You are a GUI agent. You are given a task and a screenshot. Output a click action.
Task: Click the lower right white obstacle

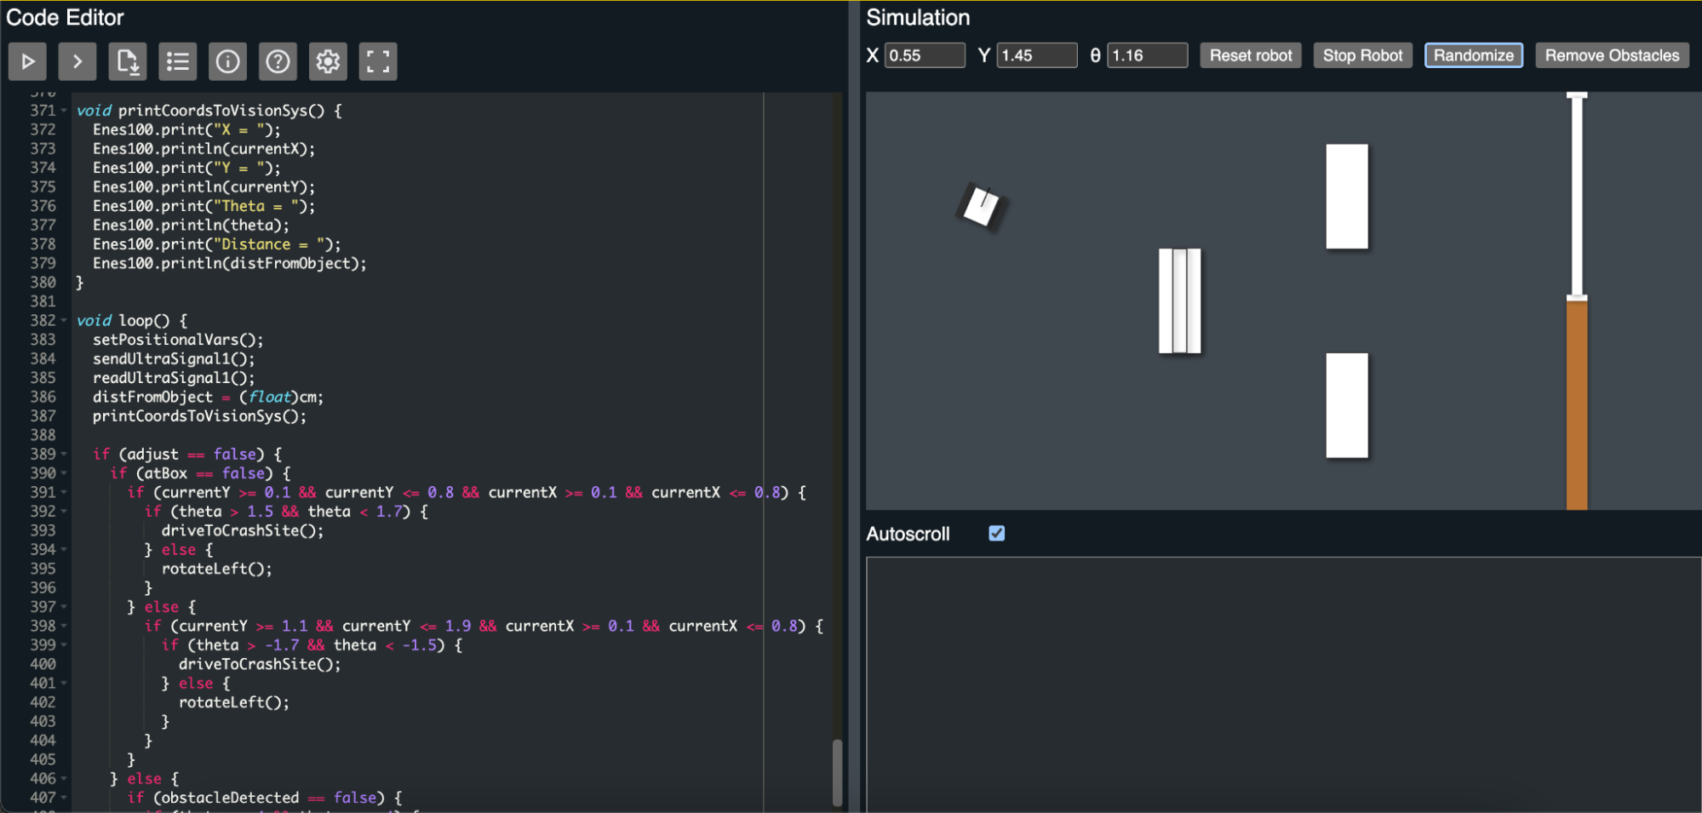(1347, 405)
